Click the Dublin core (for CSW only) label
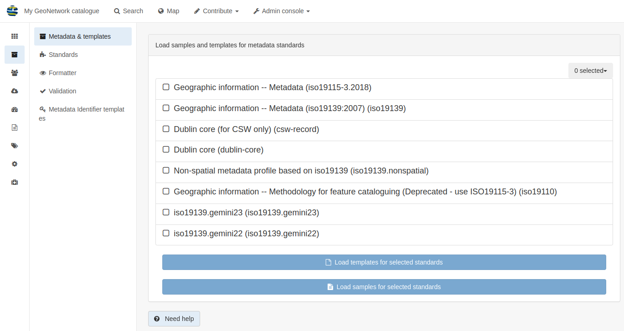Image resolution: width=624 pixels, height=331 pixels. tap(246, 129)
